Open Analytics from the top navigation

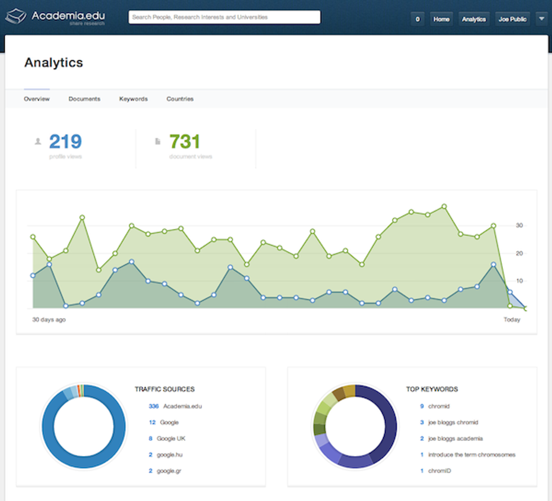coord(474,19)
